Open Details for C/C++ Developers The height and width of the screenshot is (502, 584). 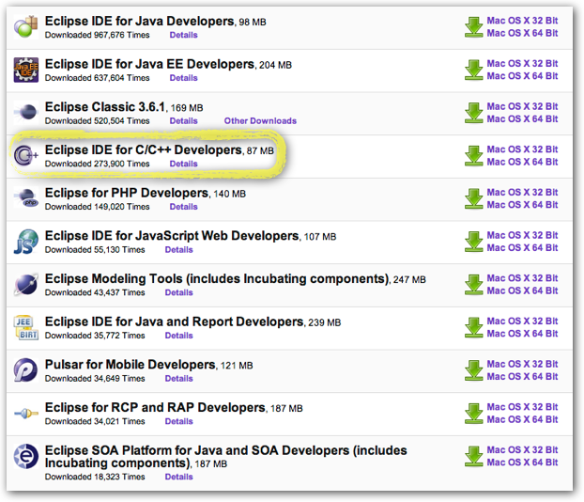184,164
